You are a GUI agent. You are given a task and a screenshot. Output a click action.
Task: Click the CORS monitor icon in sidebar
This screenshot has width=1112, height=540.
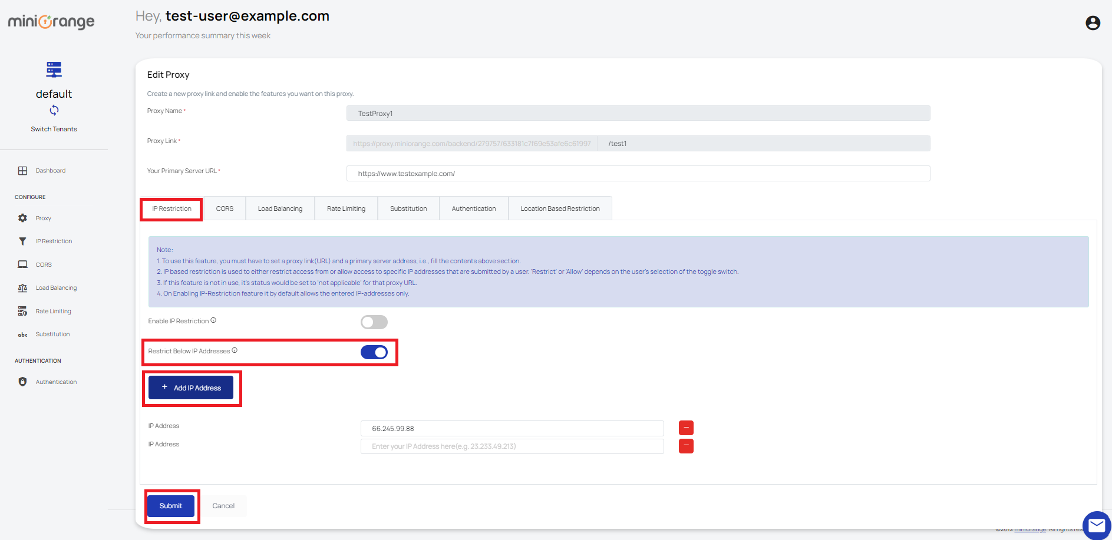coord(22,264)
